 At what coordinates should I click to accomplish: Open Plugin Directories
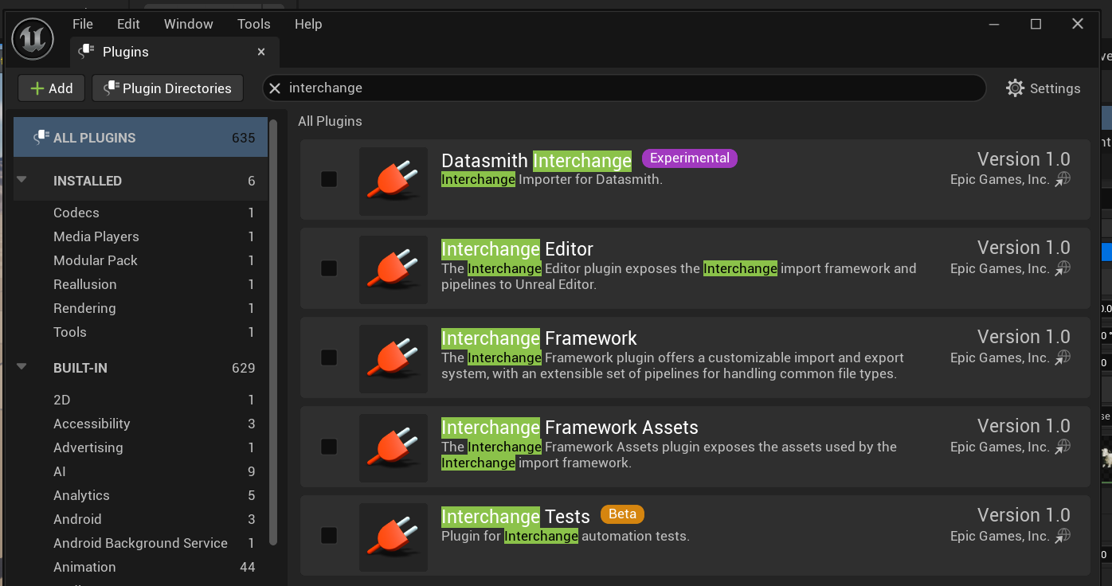(167, 88)
